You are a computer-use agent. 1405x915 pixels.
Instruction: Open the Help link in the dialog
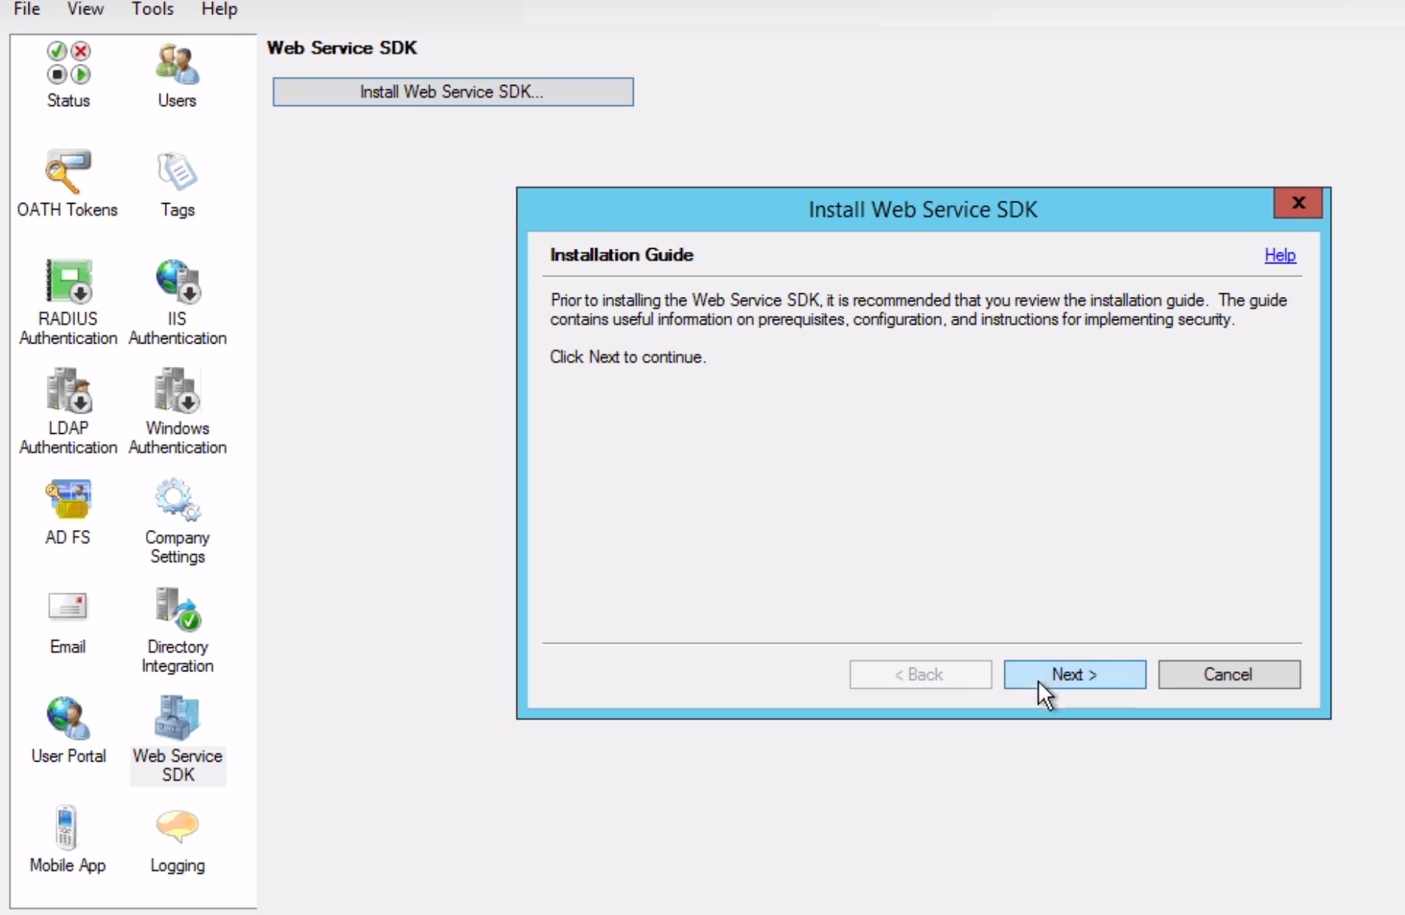pos(1279,255)
